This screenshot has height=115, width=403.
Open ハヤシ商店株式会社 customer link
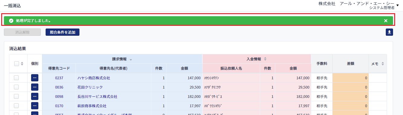(94, 78)
